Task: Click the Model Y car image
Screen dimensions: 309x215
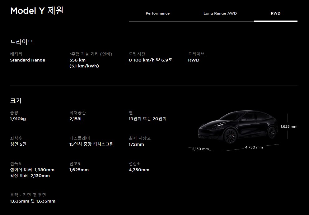Action: [238, 127]
